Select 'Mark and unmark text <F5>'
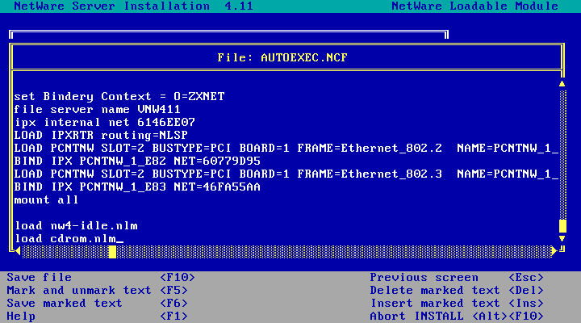The height and width of the screenshot is (323, 581). pyautogui.click(x=98, y=291)
